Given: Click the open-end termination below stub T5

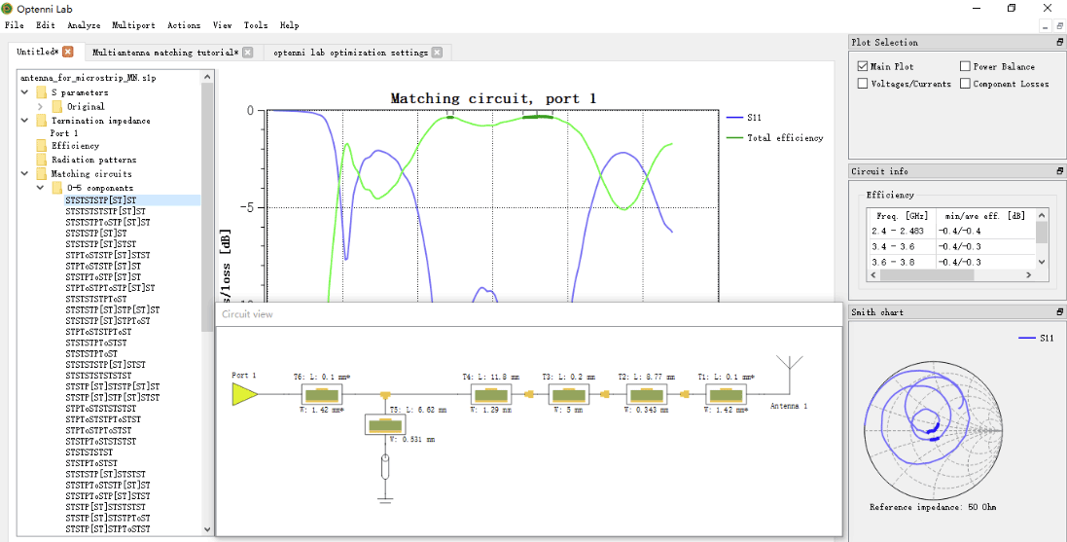Looking at the screenshot, I should pyautogui.click(x=385, y=468).
